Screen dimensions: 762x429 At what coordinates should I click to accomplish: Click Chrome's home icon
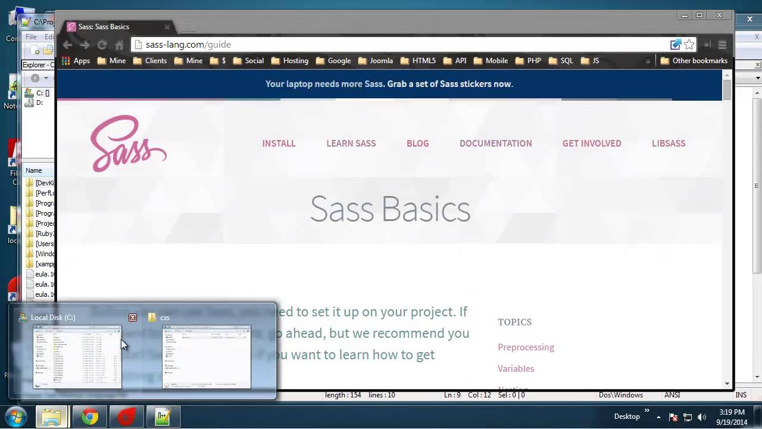pos(119,45)
